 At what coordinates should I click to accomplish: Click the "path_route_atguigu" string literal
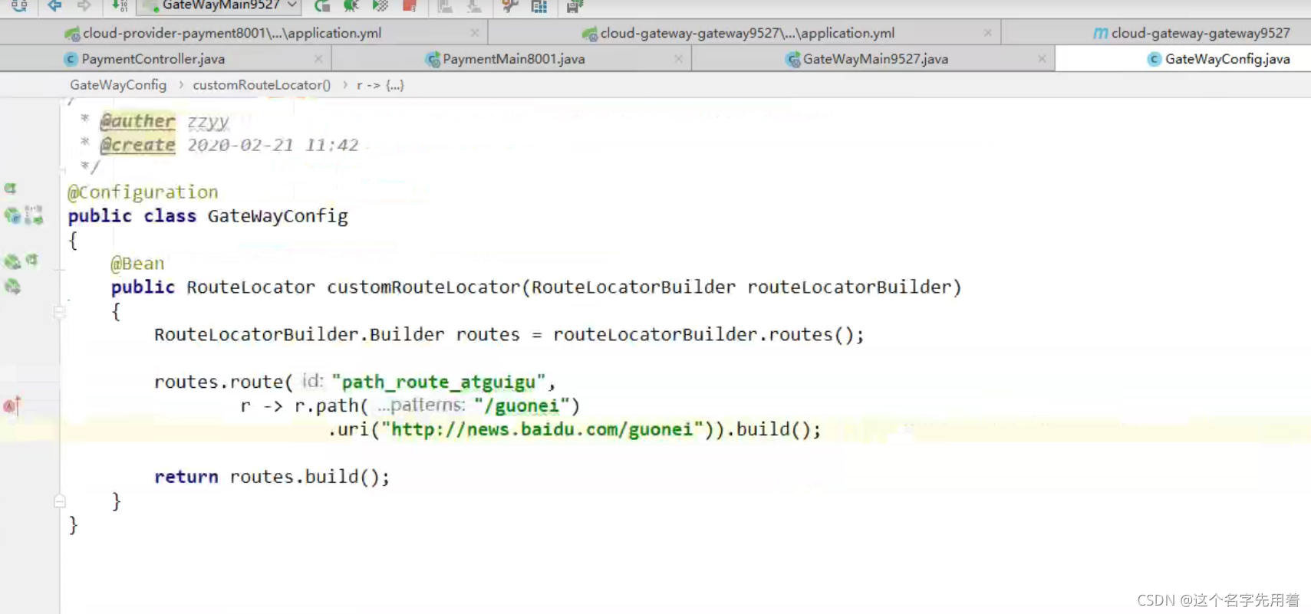tap(439, 382)
